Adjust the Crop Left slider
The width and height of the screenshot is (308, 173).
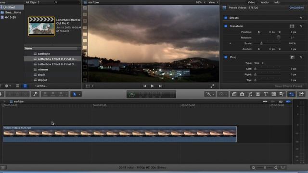pos(255,69)
